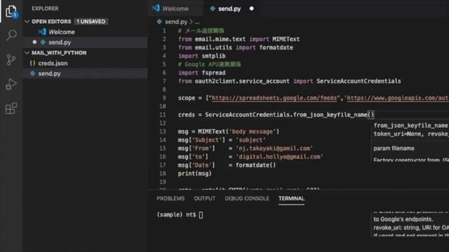
Task: Open Welcome in Open Editors list
Action: point(85,31)
